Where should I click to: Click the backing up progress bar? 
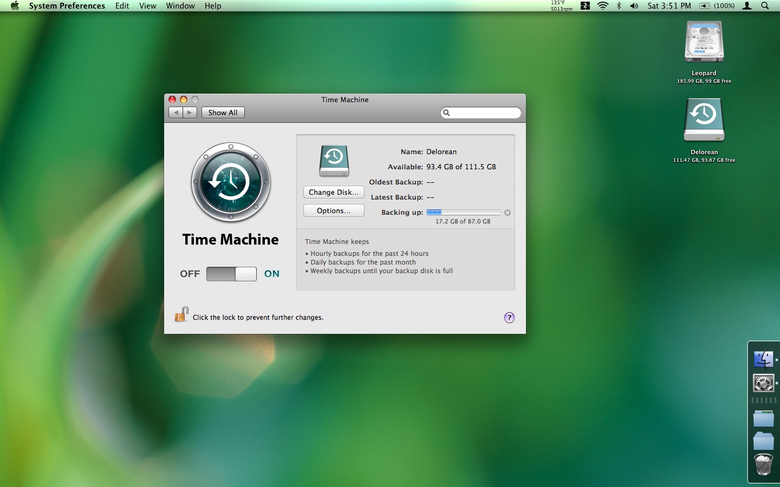pos(464,213)
